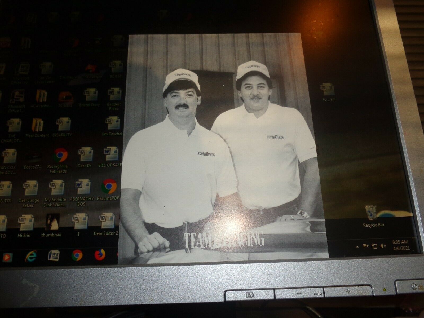Image resolution: width=424 pixels, height=318 pixels.
Task: Open THE CHARLOT... document icon
Action: click(13, 131)
